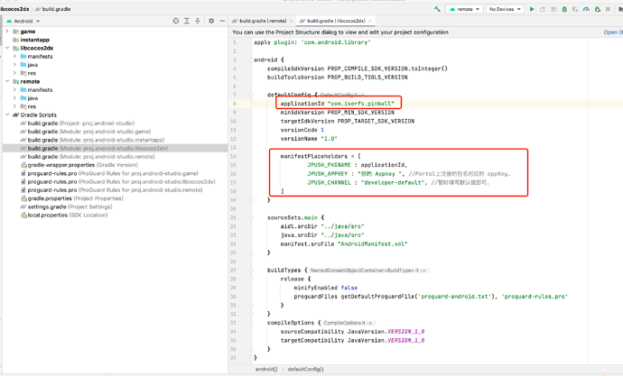
Task: Click the Make Project hammer icon
Action: pos(437,9)
